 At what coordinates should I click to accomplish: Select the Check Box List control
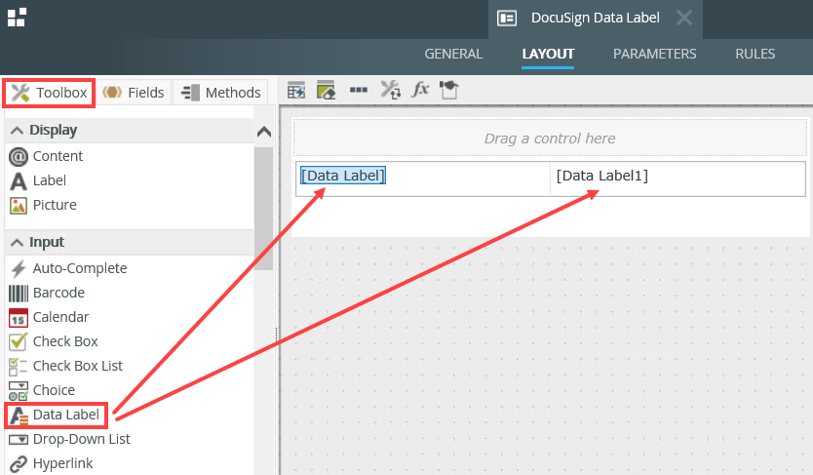66,366
